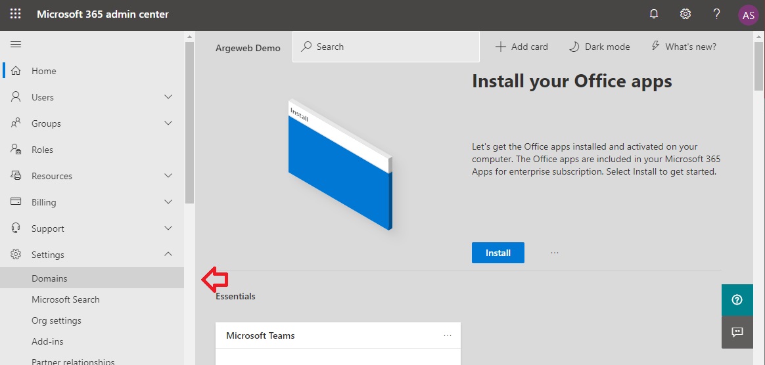Click Add card
Image resolution: width=765 pixels, height=365 pixels.
pyautogui.click(x=522, y=47)
